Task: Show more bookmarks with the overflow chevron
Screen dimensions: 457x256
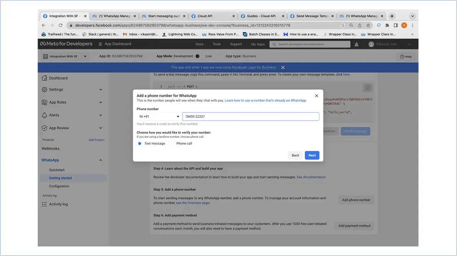Action: (x=412, y=34)
